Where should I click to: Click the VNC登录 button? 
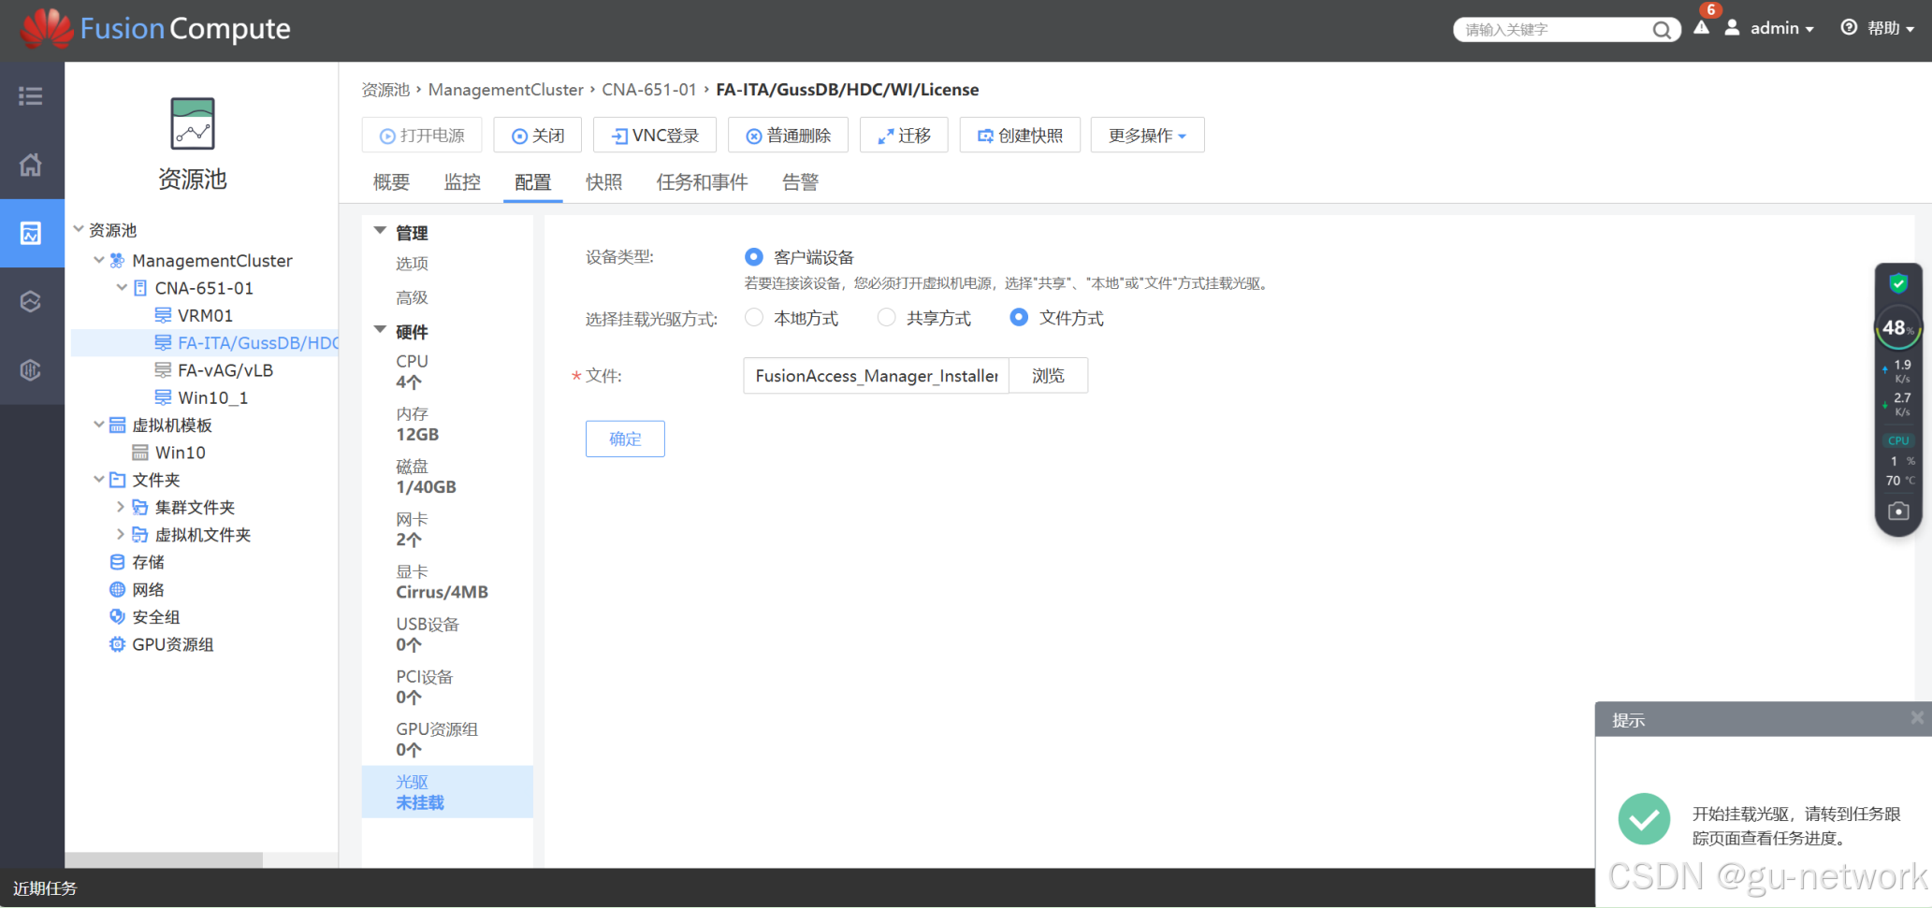655,135
